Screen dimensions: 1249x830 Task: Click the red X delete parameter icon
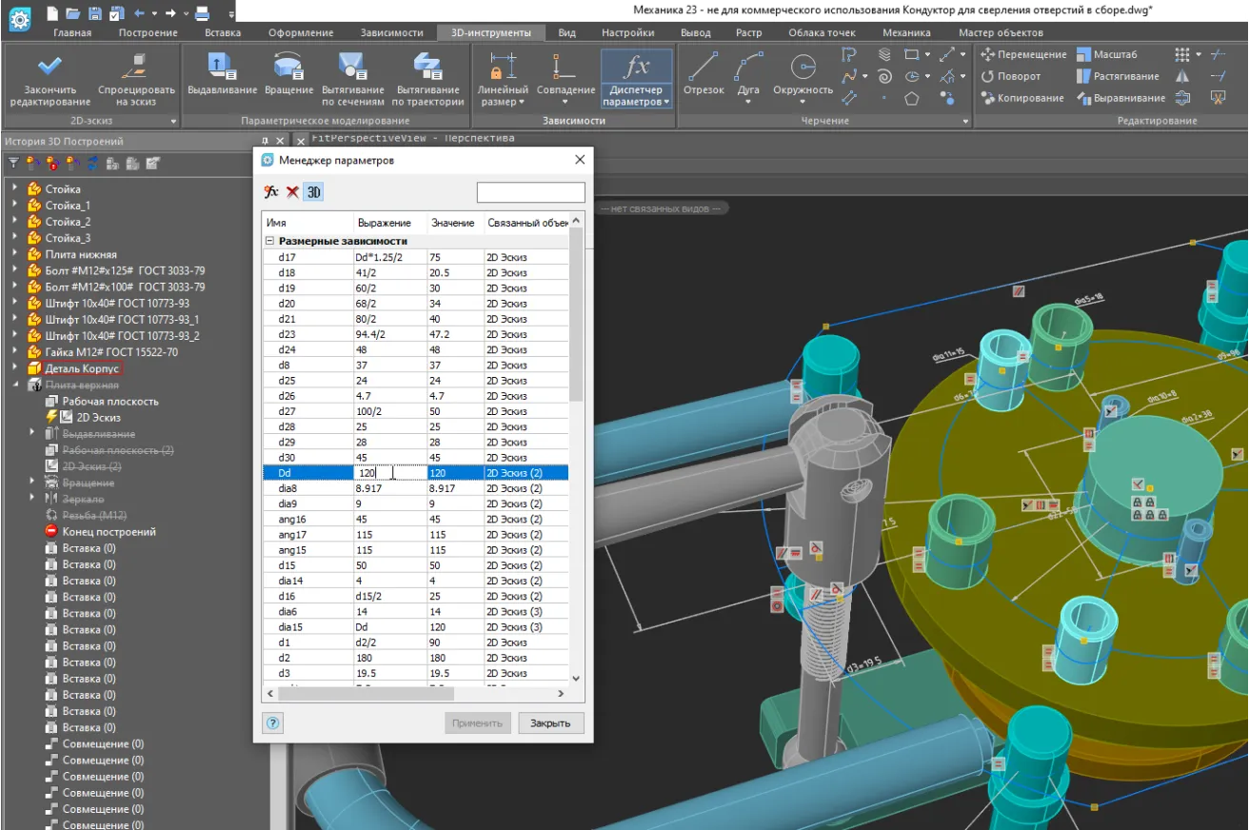292,192
